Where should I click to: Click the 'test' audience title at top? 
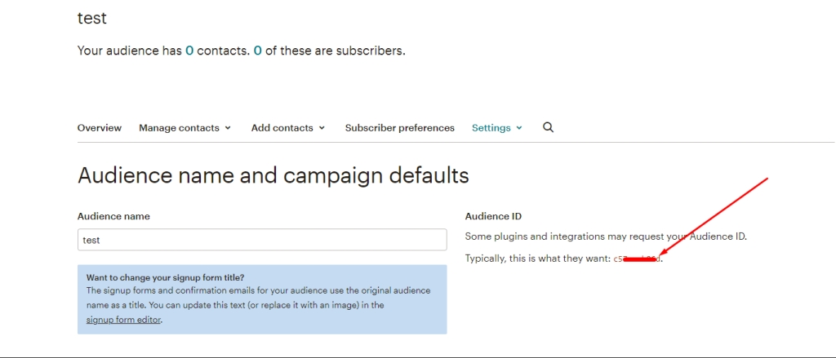click(92, 18)
